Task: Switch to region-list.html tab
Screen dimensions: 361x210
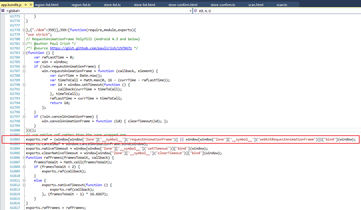Action: click(47, 5)
